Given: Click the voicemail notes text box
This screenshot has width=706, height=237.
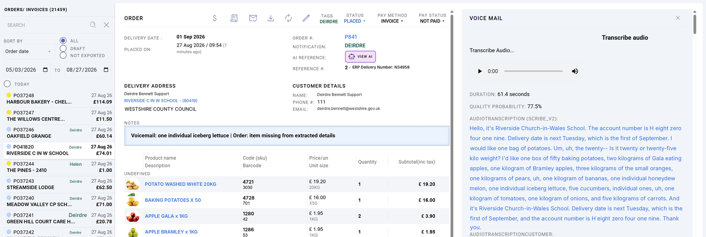Looking at the screenshot, I should coord(287,136).
